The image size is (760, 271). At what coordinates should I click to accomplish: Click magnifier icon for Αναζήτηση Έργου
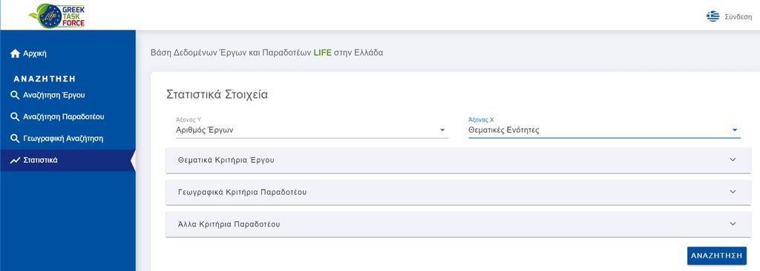point(15,96)
